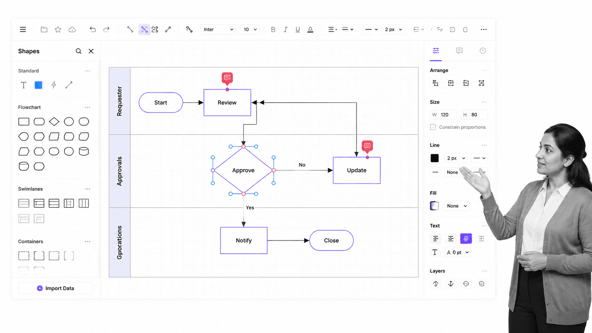Send layer backward down arrow
592x333 pixels.
point(451,284)
